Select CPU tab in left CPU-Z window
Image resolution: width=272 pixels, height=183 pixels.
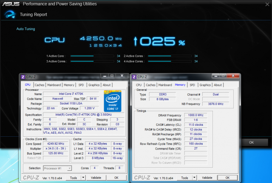tap(28, 85)
